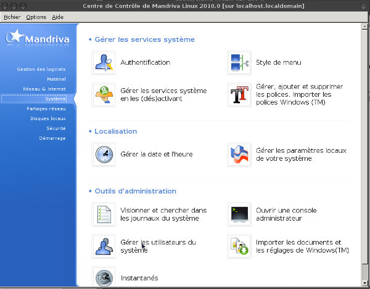This screenshot has width=370, height=289.
Task: Click the Instantanés snapshot icon
Action: [x=104, y=278]
